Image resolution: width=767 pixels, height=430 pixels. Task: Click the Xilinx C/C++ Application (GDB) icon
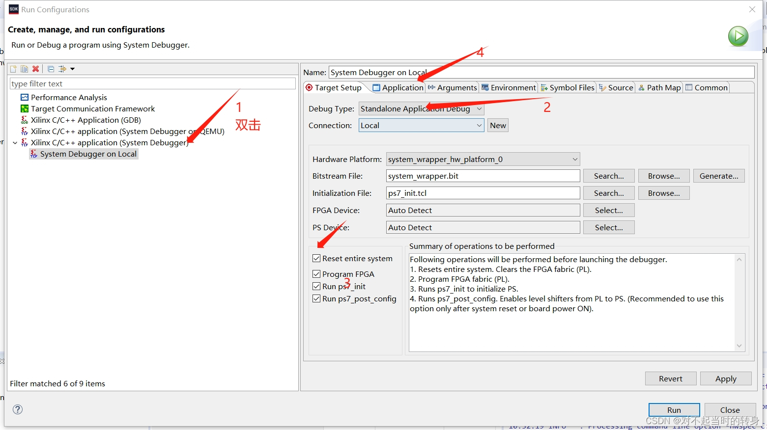tap(25, 120)
